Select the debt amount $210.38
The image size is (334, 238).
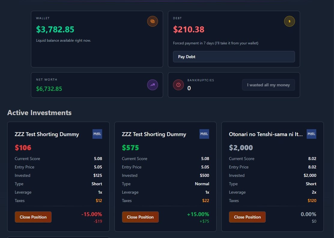[189, 29]
